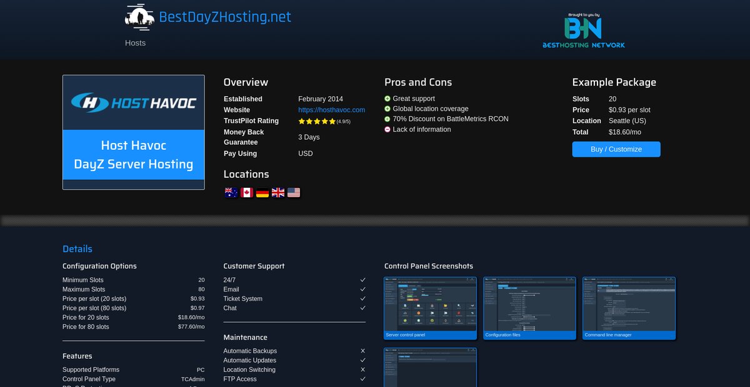Click the Supported Platforms PC value
Image resolution: width=750 pixels, height=387 pixels.
click(x=201, y=370)
